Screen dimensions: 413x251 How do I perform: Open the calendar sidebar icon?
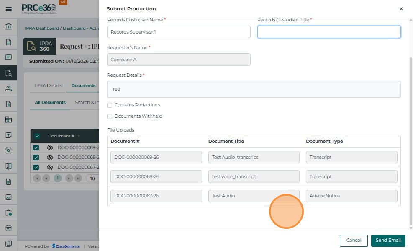point(8,228)
